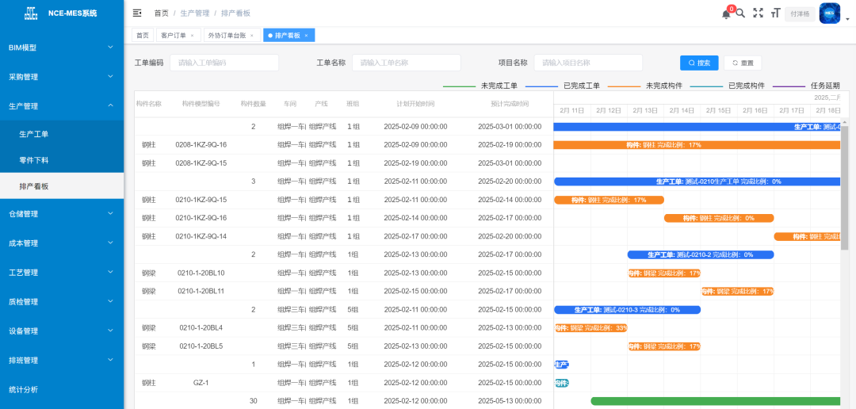Open avatar dropdown caret
This screenshot has width=856, height=409.
[848, 18]
